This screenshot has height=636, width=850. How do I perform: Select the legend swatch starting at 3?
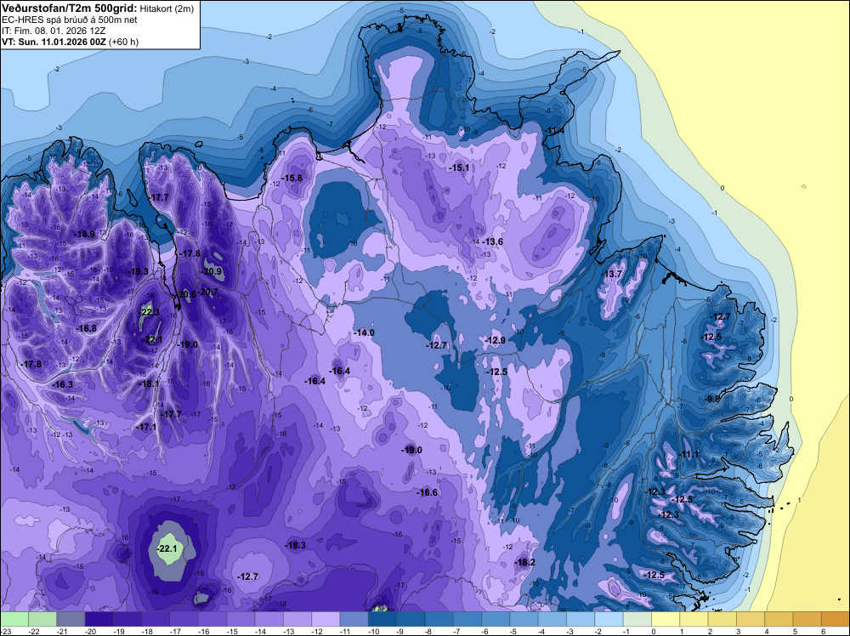751,619
